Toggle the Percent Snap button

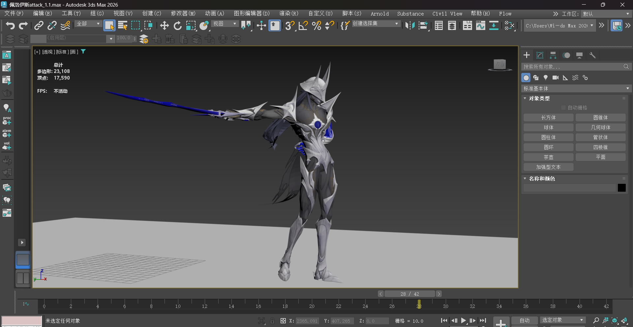point(316,25)
